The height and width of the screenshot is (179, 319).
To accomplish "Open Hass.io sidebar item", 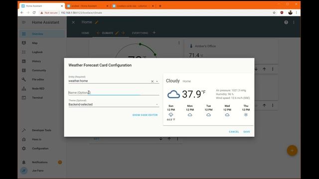I will (42, 139).
